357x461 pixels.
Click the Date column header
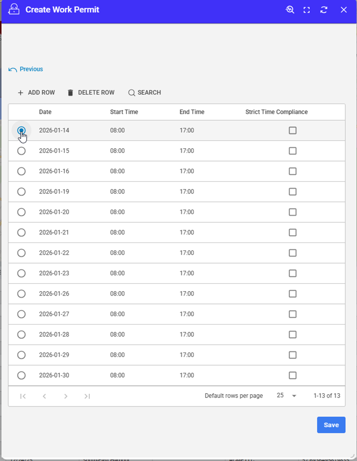(x=45, y=112)
